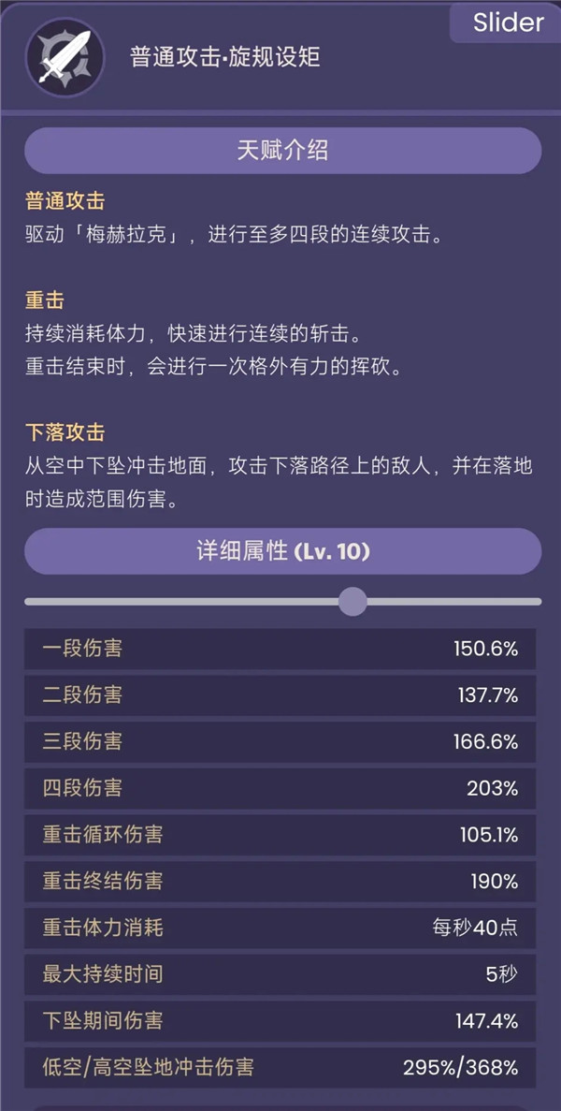561x1111 pixels.
Task: Select the 一段伤害 stat row
Action: pos(280,648)
